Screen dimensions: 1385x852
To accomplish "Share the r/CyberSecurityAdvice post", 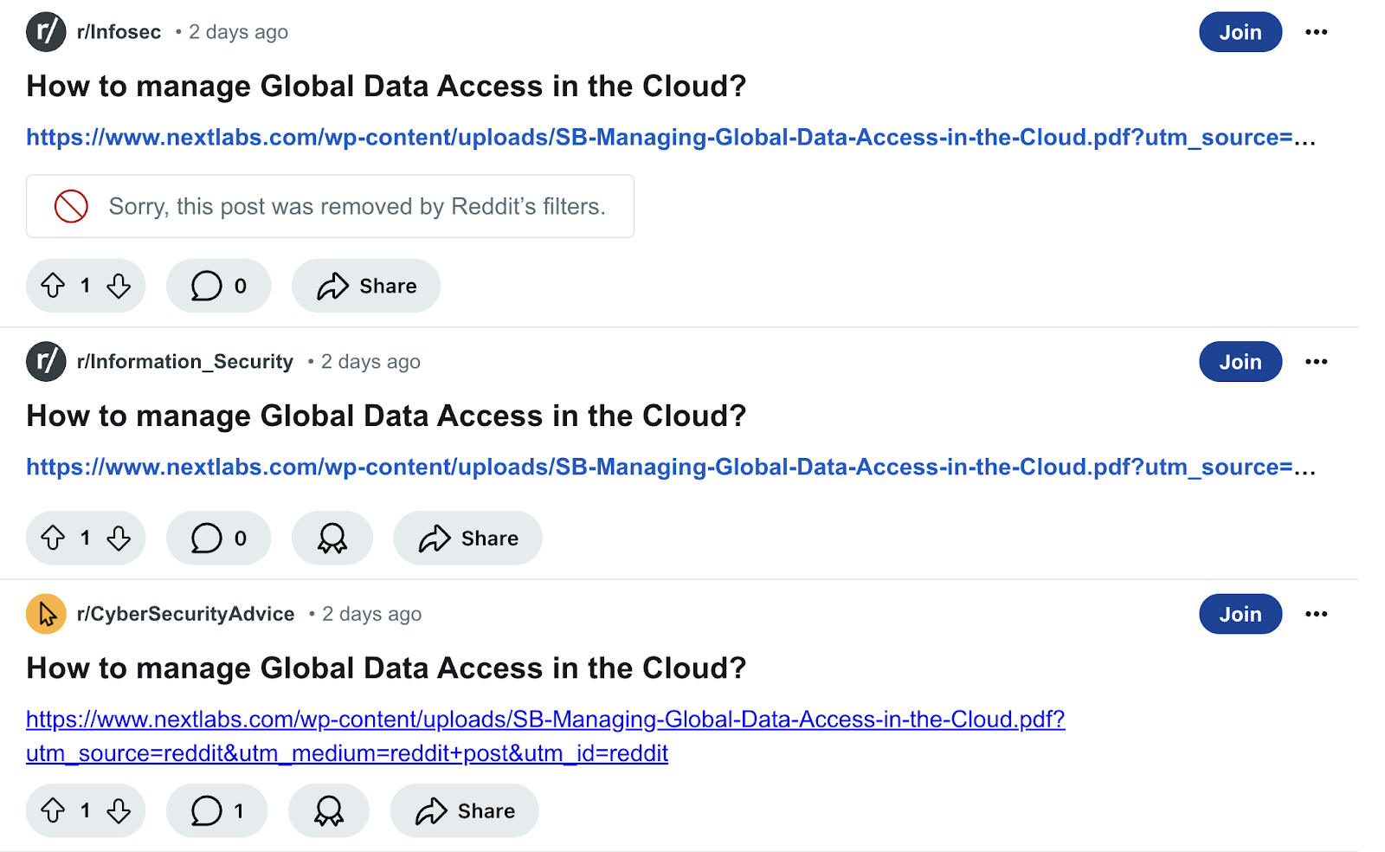I will [465, 810].
